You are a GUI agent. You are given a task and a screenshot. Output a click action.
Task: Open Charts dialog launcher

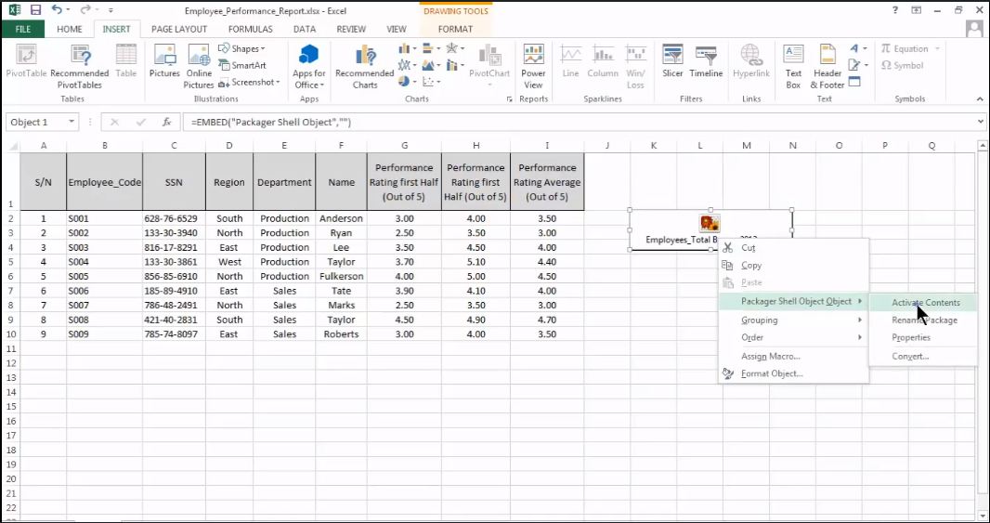click(509, 99)
